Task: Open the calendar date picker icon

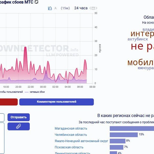Action: 93,8
